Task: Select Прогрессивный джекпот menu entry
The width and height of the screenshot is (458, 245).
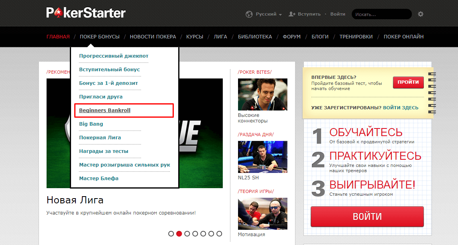Action: 114,56
